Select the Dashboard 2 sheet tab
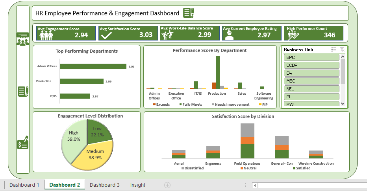367x191 pixels. (x=65, y=185)
